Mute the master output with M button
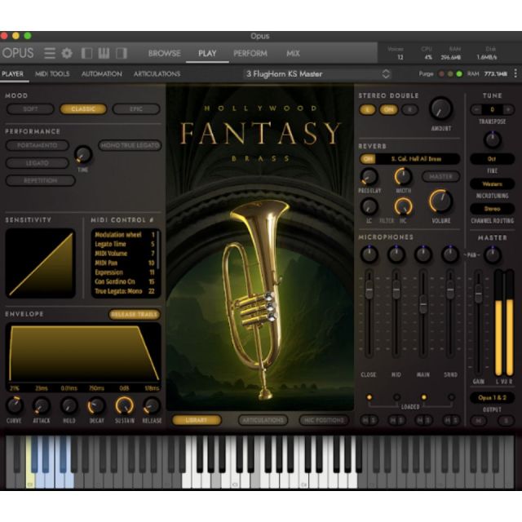The image size is (522, 522). (479, 421)
